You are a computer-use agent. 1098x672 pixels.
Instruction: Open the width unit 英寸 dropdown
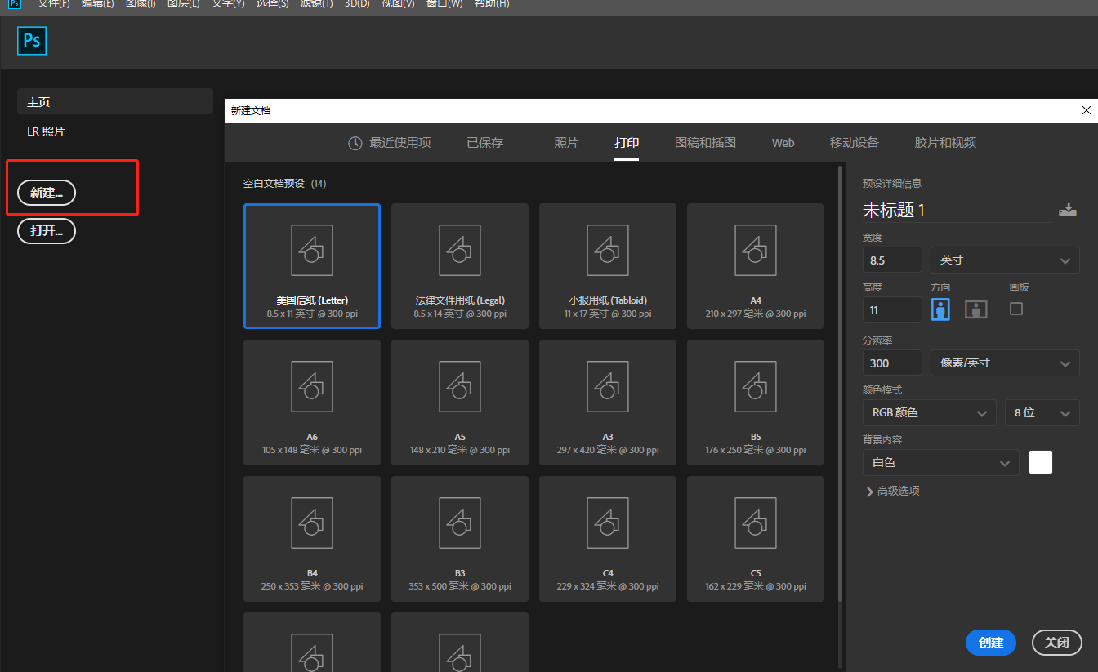click(x=1004, y=260)
